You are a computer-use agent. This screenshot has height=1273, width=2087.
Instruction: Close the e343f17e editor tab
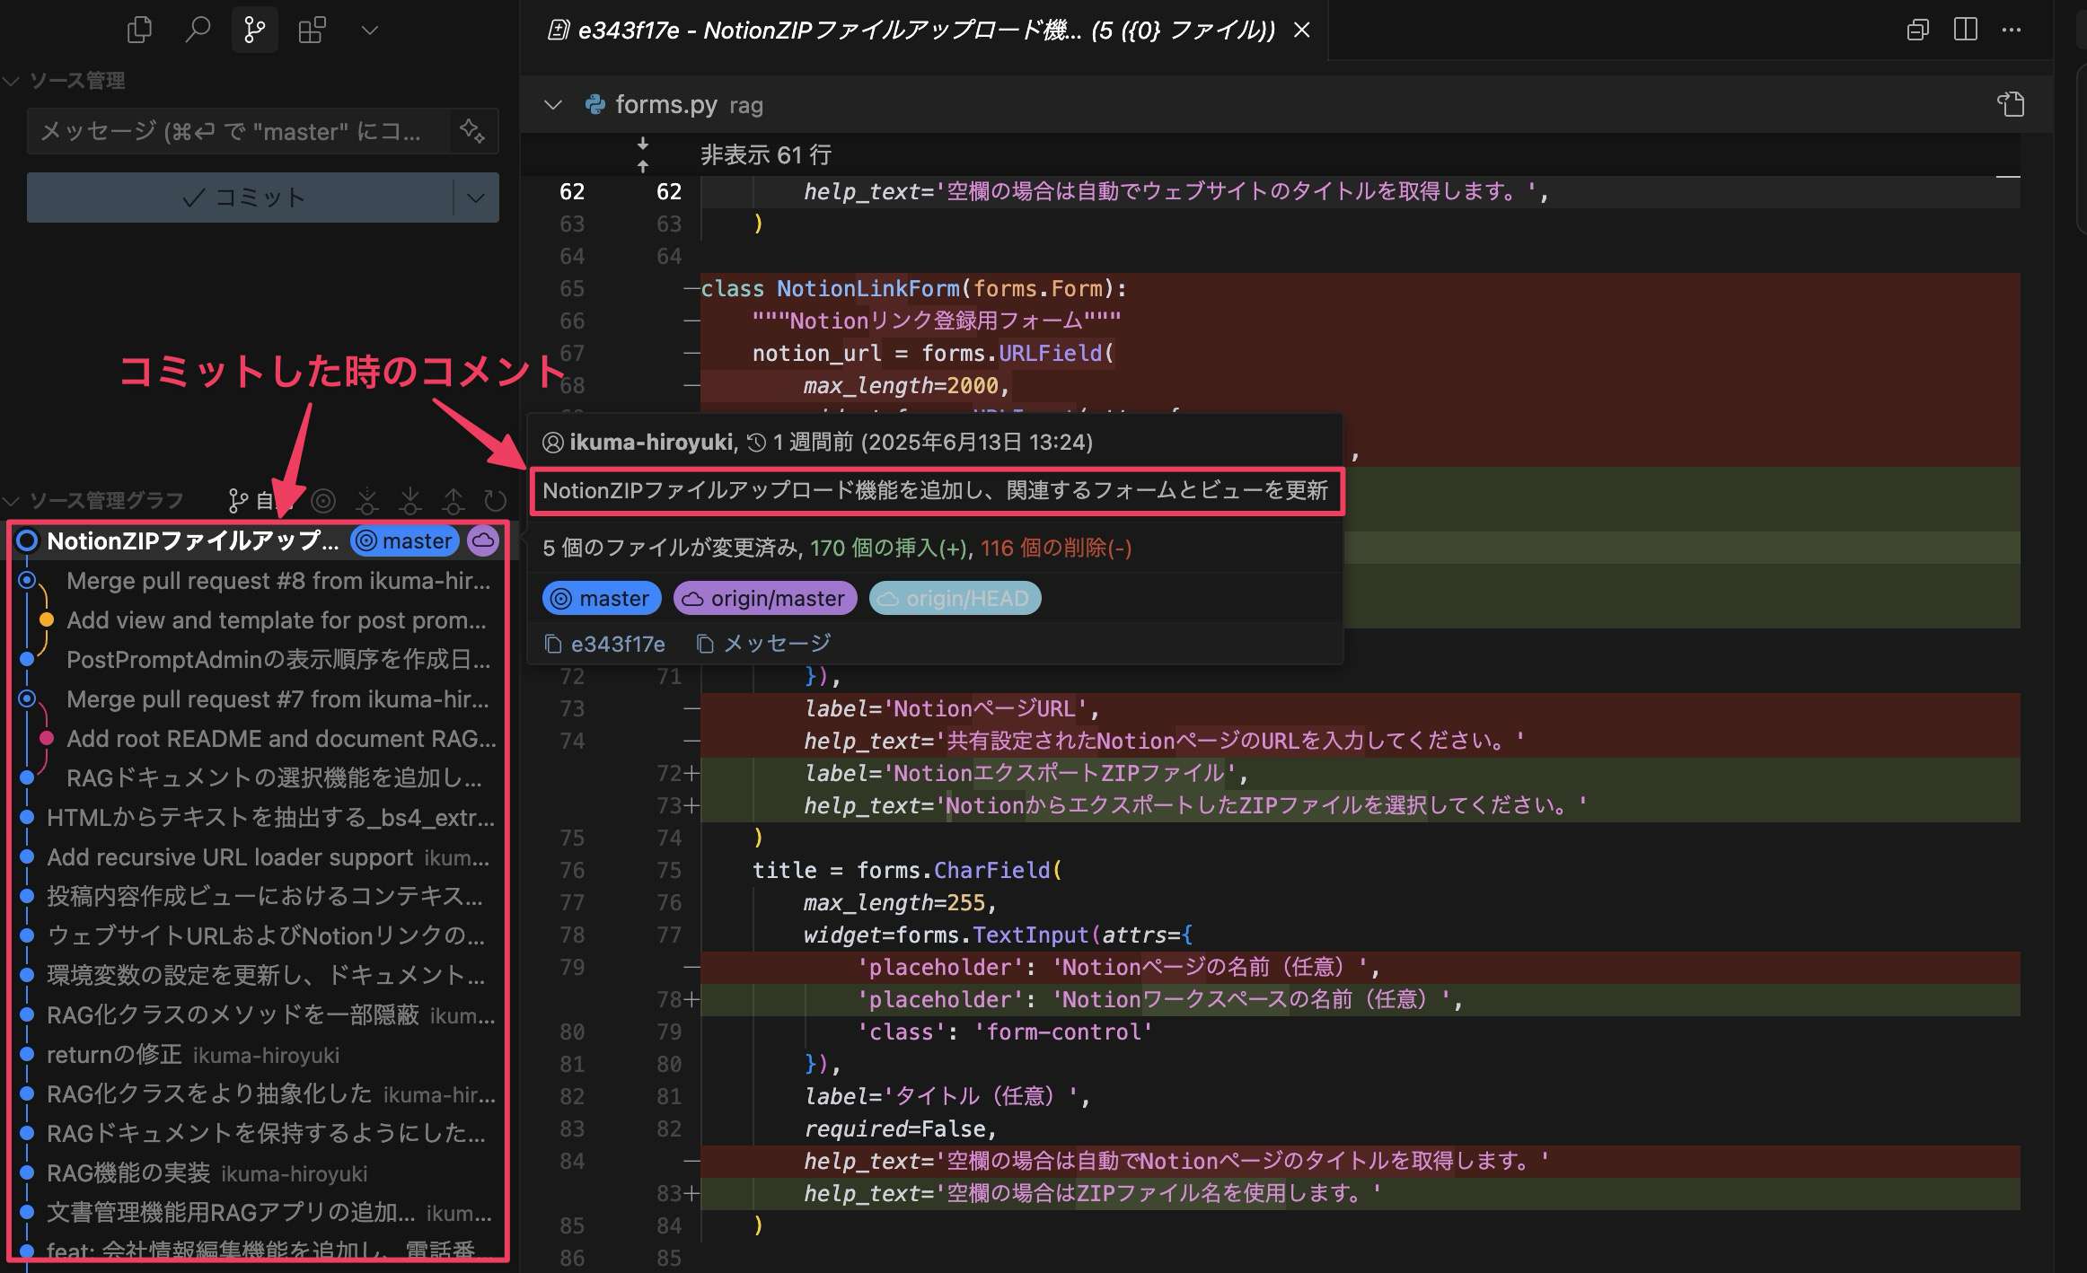point(1301,31)
